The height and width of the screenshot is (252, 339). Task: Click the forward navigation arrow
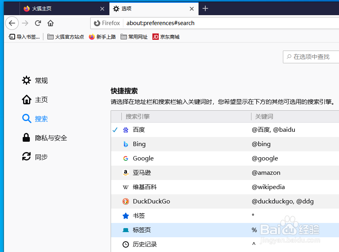click(25, 23)
